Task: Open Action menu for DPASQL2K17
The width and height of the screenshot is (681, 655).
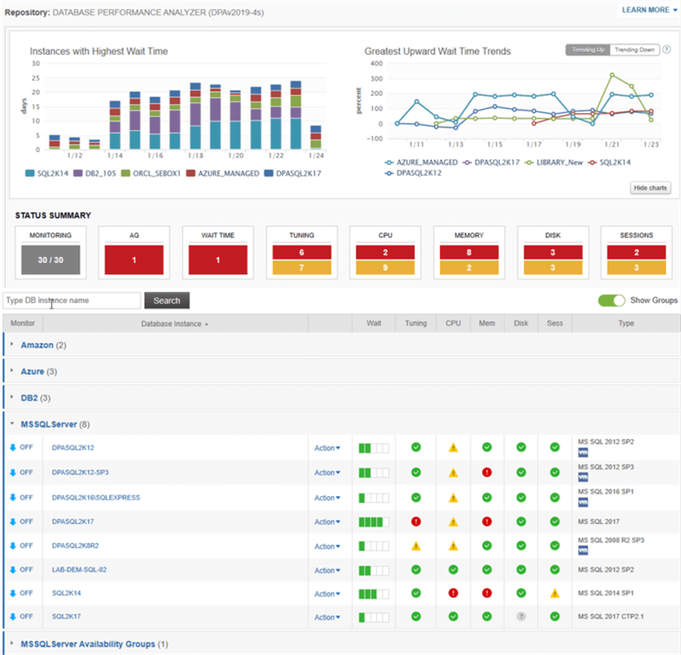Action: pos(327,521)
